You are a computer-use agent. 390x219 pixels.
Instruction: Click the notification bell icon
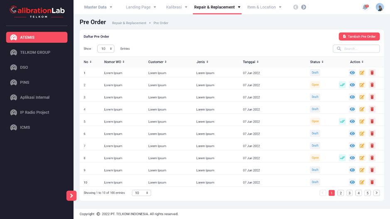click(365, 7)
